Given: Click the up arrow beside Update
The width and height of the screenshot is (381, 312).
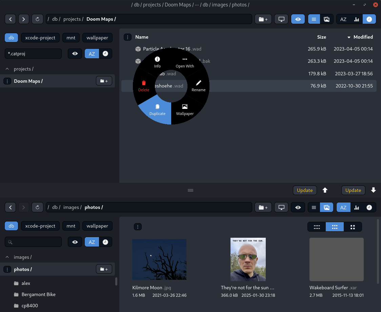Looking at the screenshot, I should (x=325, y=190).
